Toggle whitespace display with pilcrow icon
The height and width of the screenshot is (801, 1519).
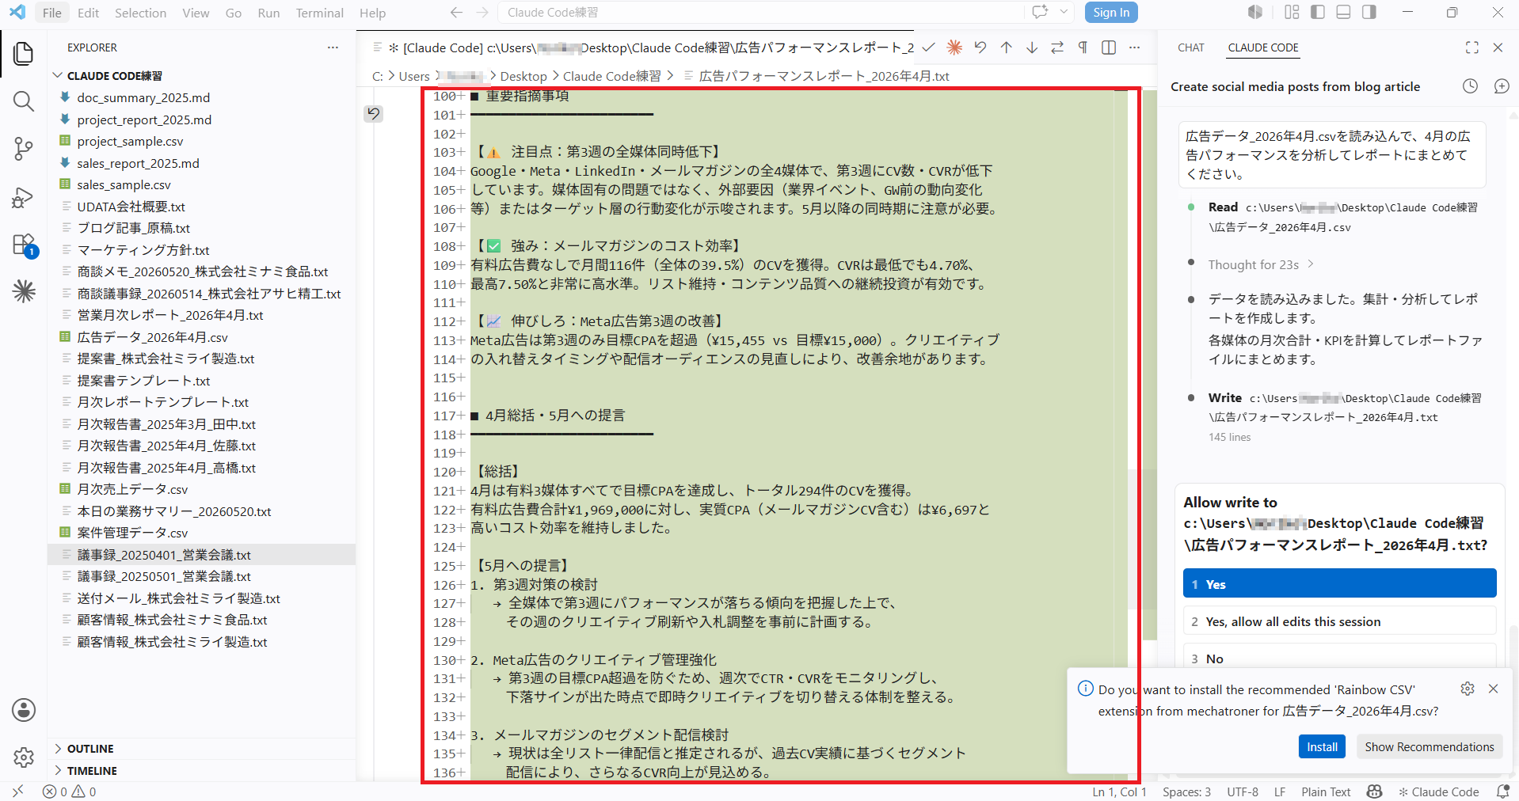(1083, 47)
